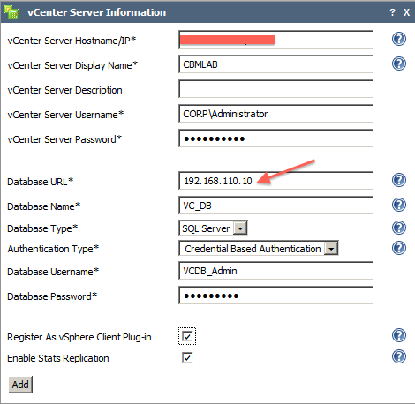Open help for vCenter Server Display Name

[x=399, y=64]
